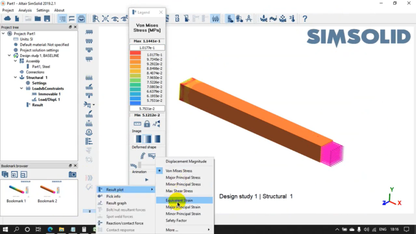Click the eye visibility icon in the toolbar
The height and width of the screenshot is (234, 416).
tap(115, 18)
